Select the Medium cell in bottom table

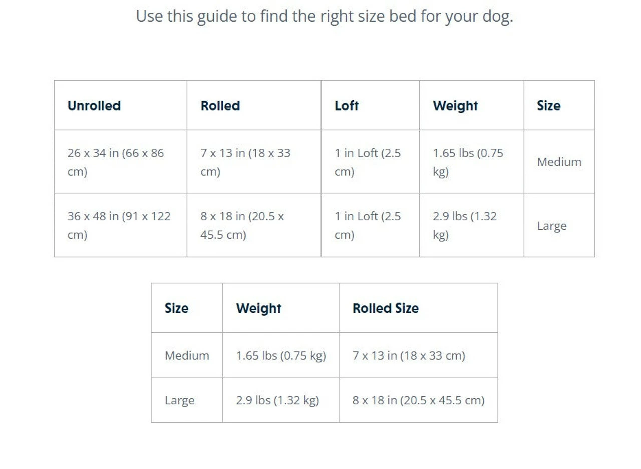point(187,356)
